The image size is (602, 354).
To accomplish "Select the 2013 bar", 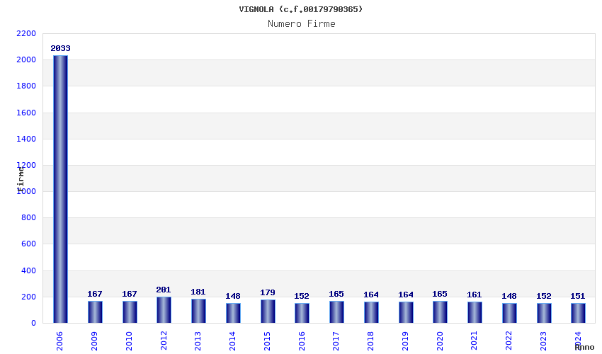I will (198, 311).
